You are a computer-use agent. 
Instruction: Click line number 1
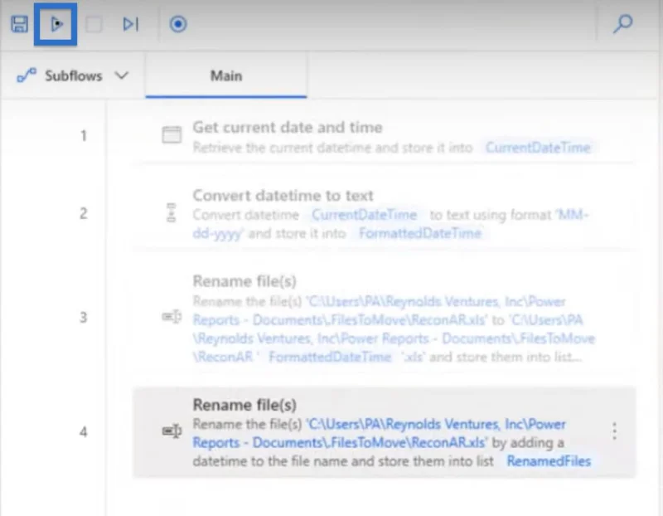click(84, 136)
